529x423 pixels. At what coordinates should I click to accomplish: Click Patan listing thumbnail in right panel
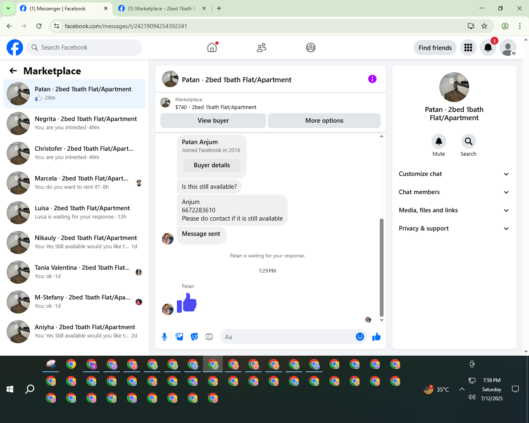pos(454,87)
